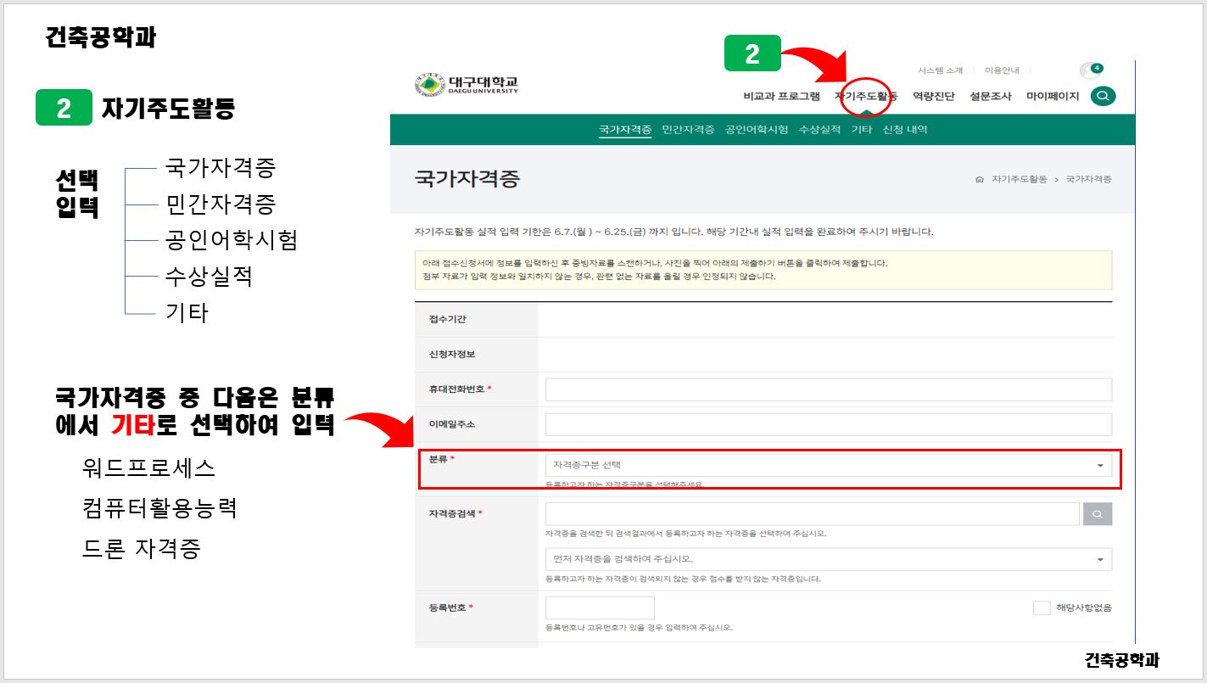Screen dimensions: 1207x683
Task: Click into the 휴대전화번호 input field
Action: (827, 389)
